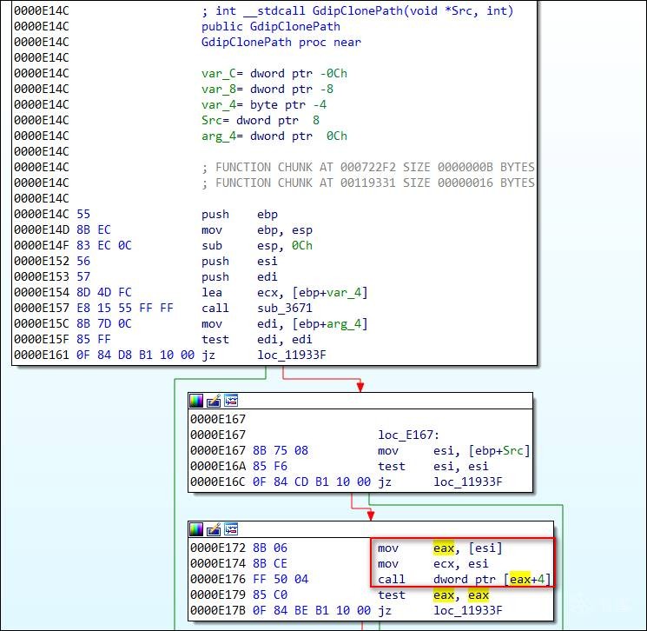Select the 'push edi' instruction

(240, 277)
